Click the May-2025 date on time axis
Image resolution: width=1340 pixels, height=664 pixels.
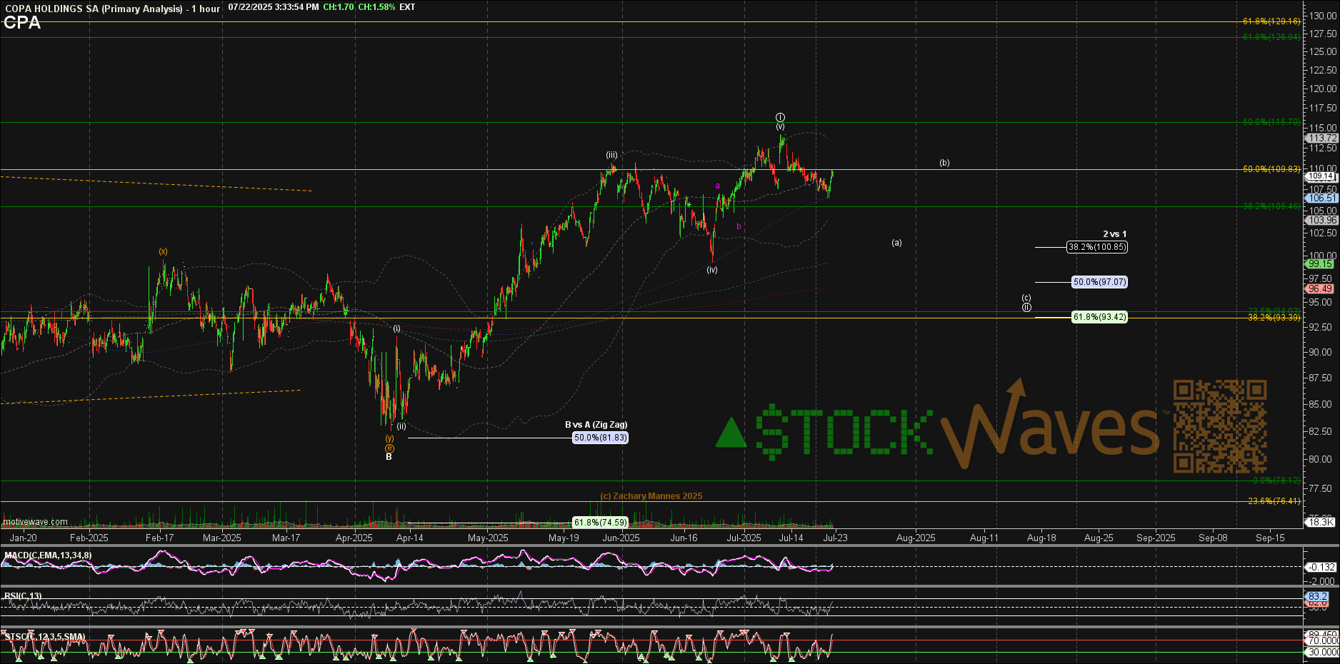click(488, 538)
